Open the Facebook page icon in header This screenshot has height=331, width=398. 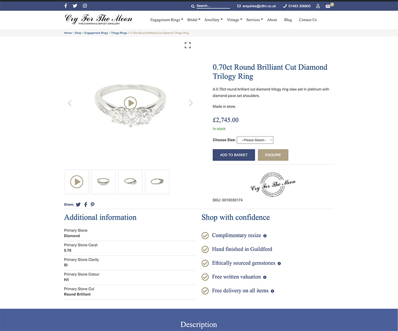click(x=66, y=6)
